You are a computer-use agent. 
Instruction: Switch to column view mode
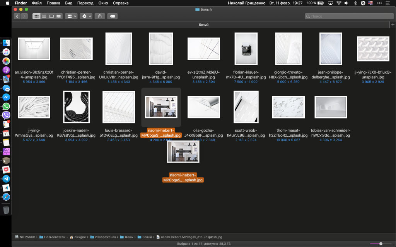pos(51,16)
